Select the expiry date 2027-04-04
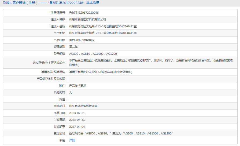 click(x=77, y=127)
